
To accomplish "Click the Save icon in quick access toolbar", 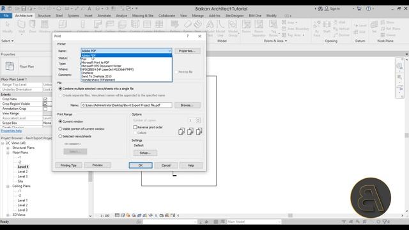I will [x=24, y=8].
